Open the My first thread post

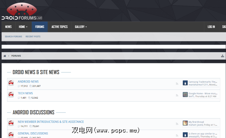[196, 122]
